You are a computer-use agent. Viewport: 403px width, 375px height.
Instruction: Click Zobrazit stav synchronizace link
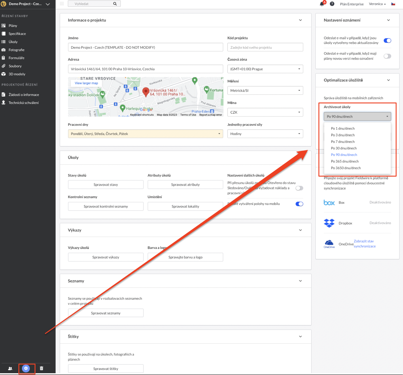tap(365, 244)
